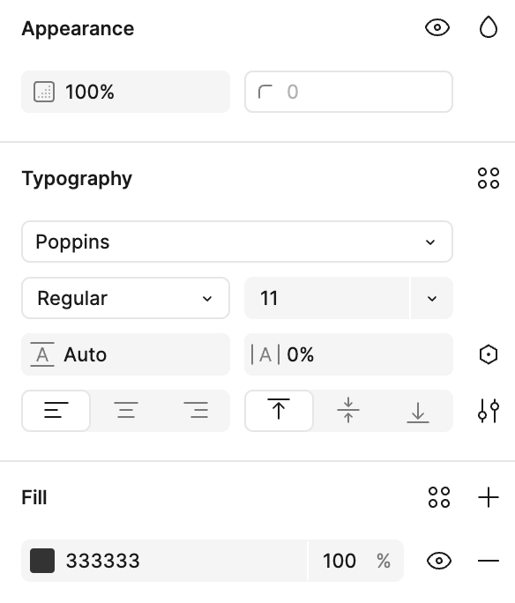515x603 pixels.
Task: Open Typography text styles icon
Action: (x=489, y=178)
